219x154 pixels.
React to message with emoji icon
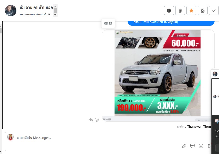97,120
